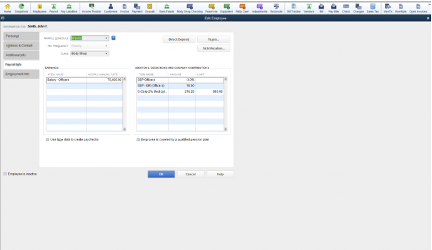432x250 pixels.
Task: Switch to Additional Info tab
Action: coord(21,55)
